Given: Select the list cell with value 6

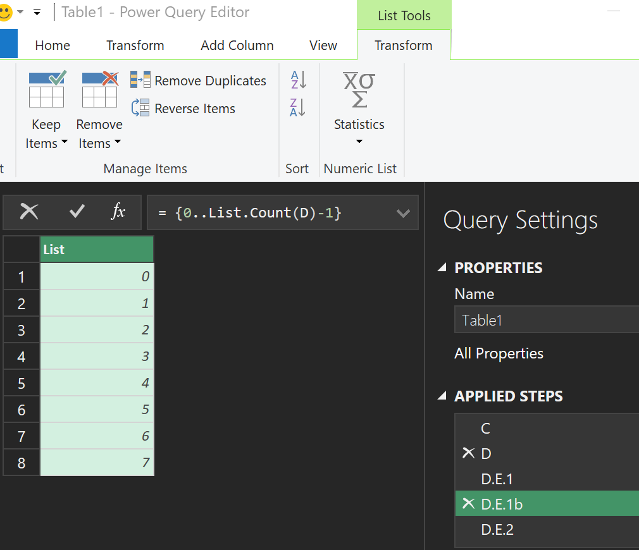Looking at the screenshot, I should point(97,436).
